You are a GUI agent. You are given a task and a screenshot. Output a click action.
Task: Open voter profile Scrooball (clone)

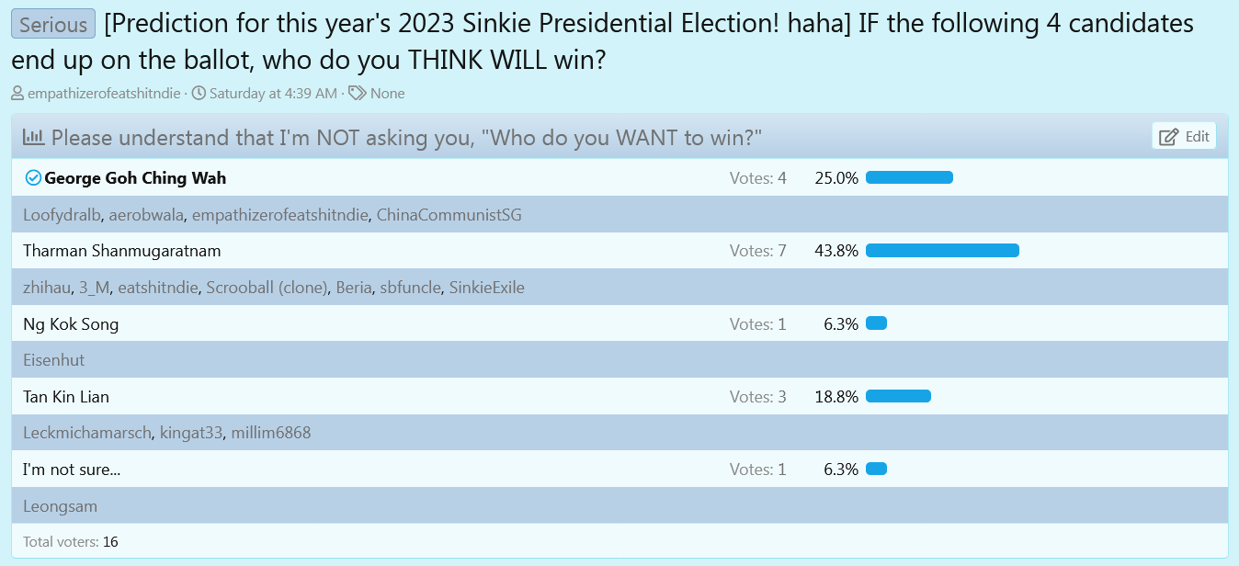[267, 288]
